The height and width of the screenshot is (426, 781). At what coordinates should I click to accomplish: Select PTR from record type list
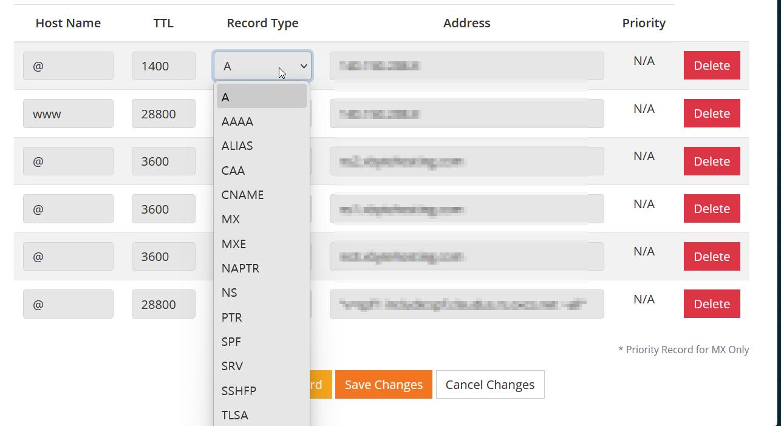click(x=232, y=317)
